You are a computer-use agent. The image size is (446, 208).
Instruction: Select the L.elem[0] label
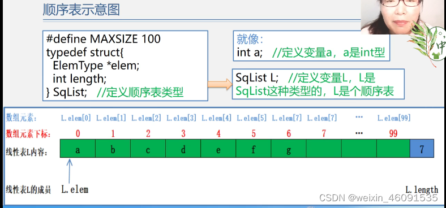[76, 118]
